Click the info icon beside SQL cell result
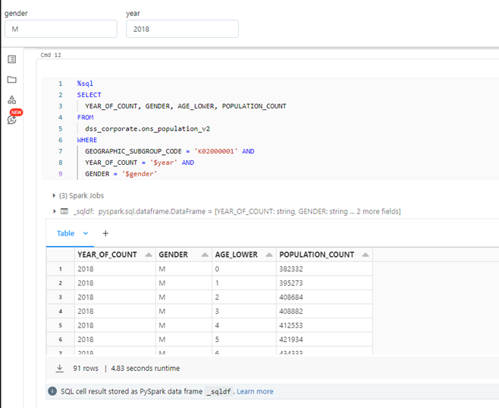The image size is (499, 408). [52, 391]
